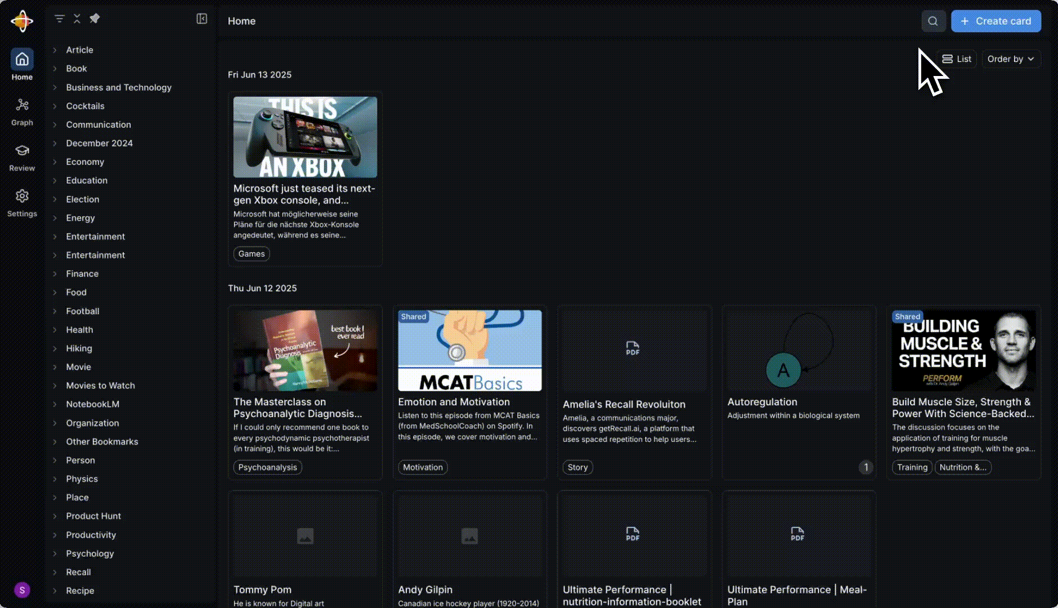Click the Motivation tag chip
This screenshot has width=1058, height=608.
pyautogui.click(x=423, y=467)
